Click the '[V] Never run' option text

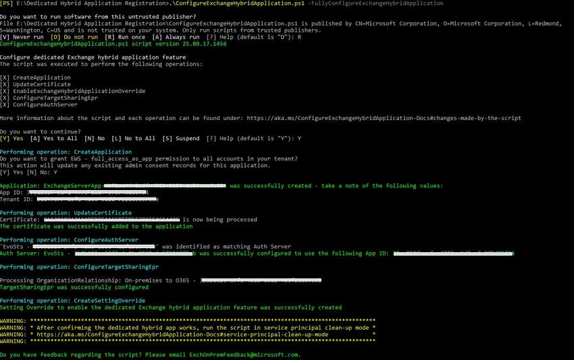22,37
